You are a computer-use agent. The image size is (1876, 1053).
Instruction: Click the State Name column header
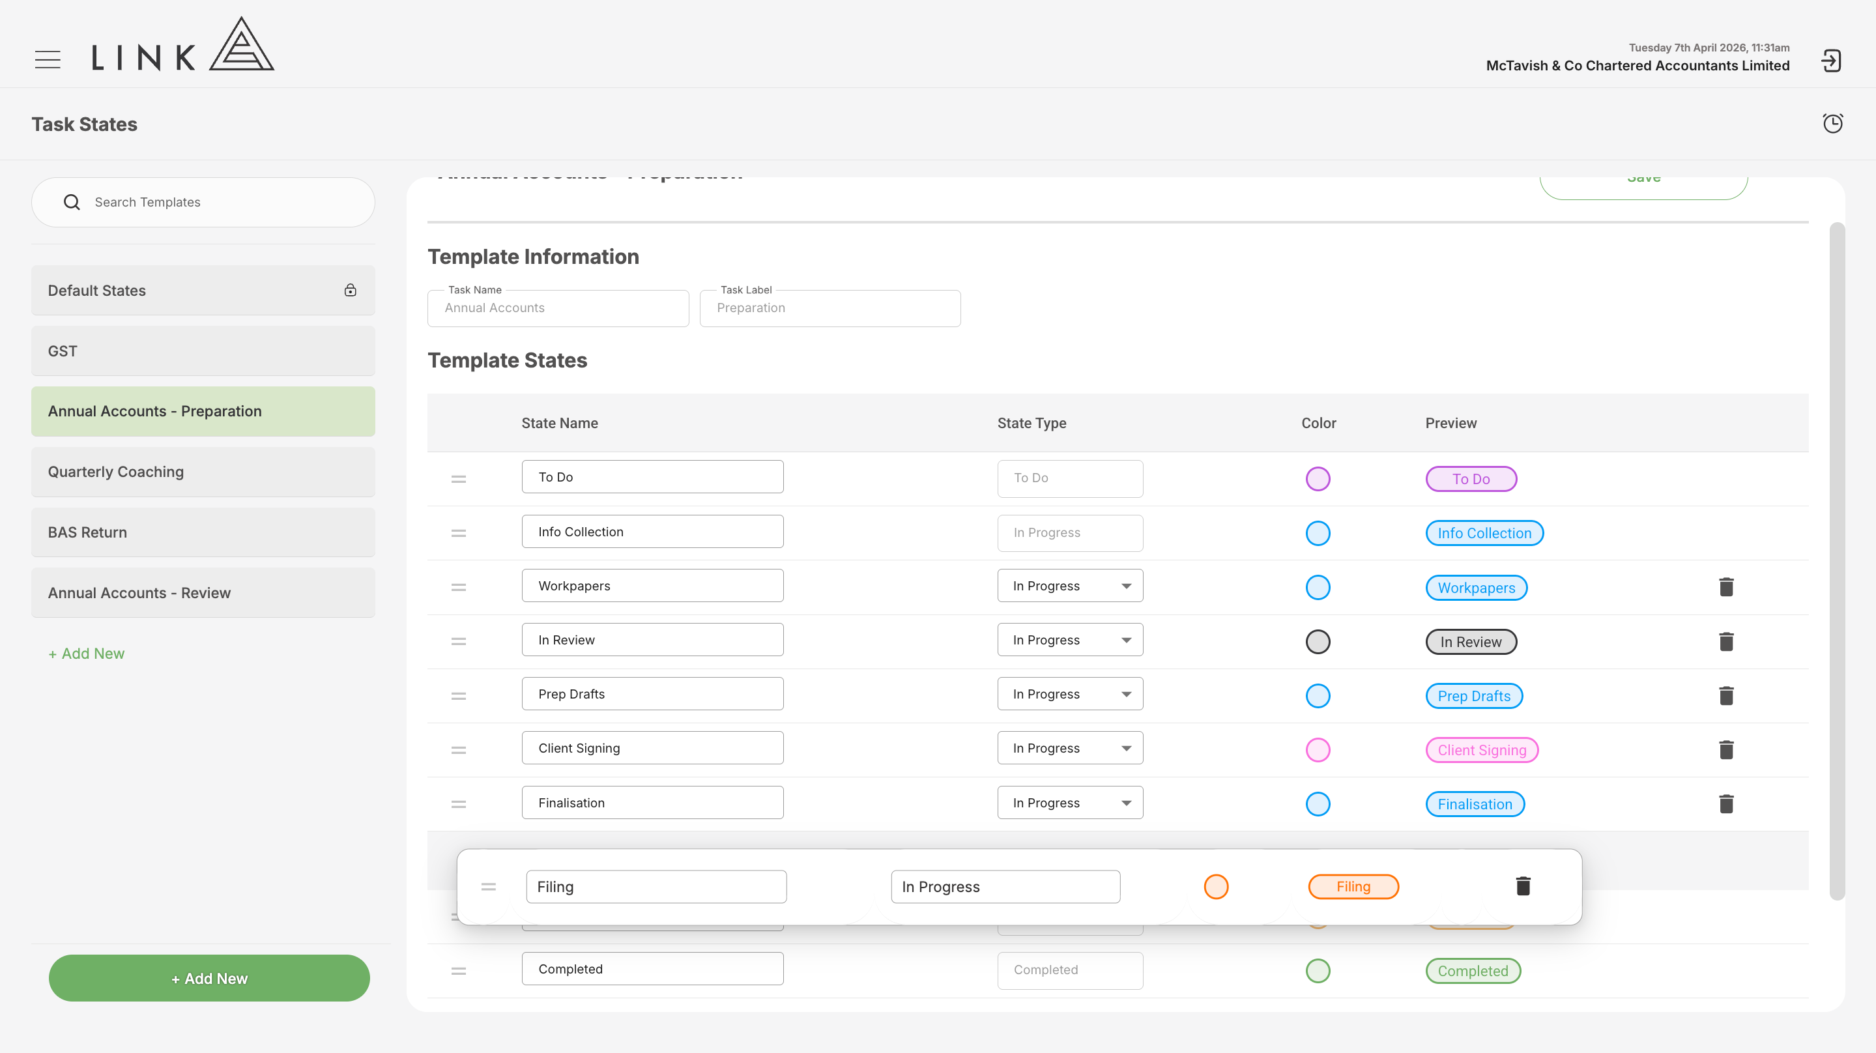pyautogui.click(x=559, y=423)
